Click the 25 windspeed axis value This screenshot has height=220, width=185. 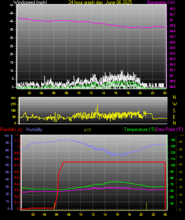pyautogui.click(x=12, y=46)
